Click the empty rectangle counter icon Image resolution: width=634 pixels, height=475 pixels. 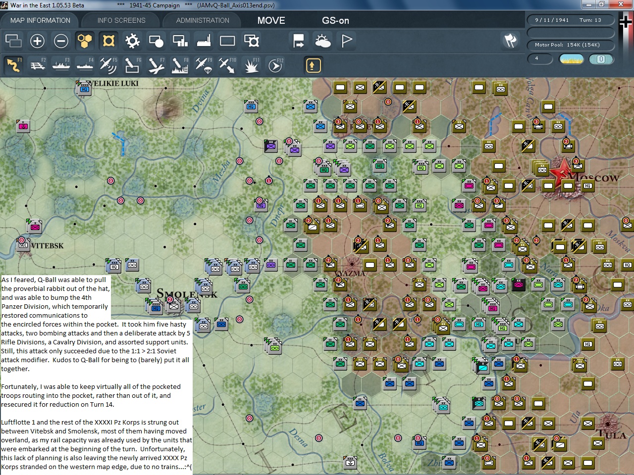tap(227, 41)
